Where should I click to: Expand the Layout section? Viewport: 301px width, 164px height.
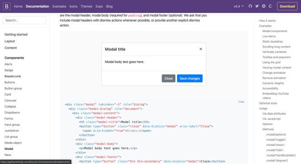tap(10, 41)
